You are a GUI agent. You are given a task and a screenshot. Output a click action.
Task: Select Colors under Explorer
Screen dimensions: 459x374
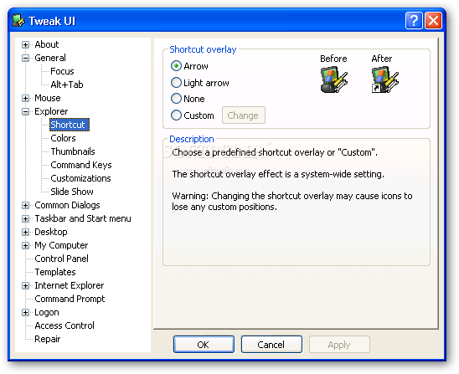coord(63,138)
